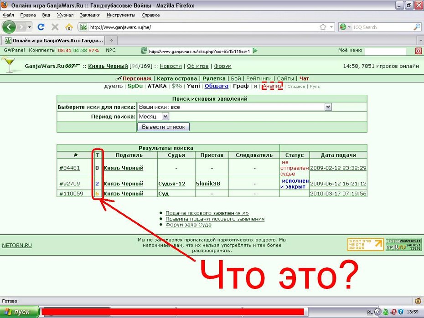Viewport: 424px width, 318px height.
Task: Click the green play arrow in GWPanel
Action: (255, 51)
